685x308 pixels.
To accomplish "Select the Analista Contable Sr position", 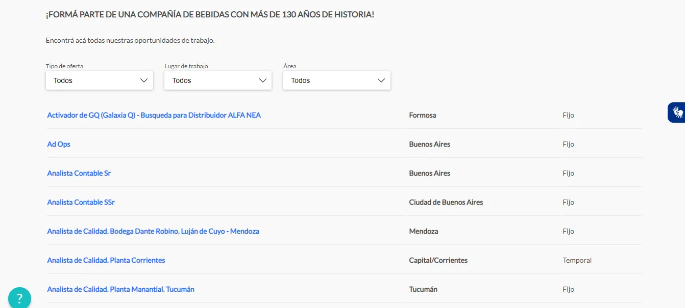I will click(79, 173).
